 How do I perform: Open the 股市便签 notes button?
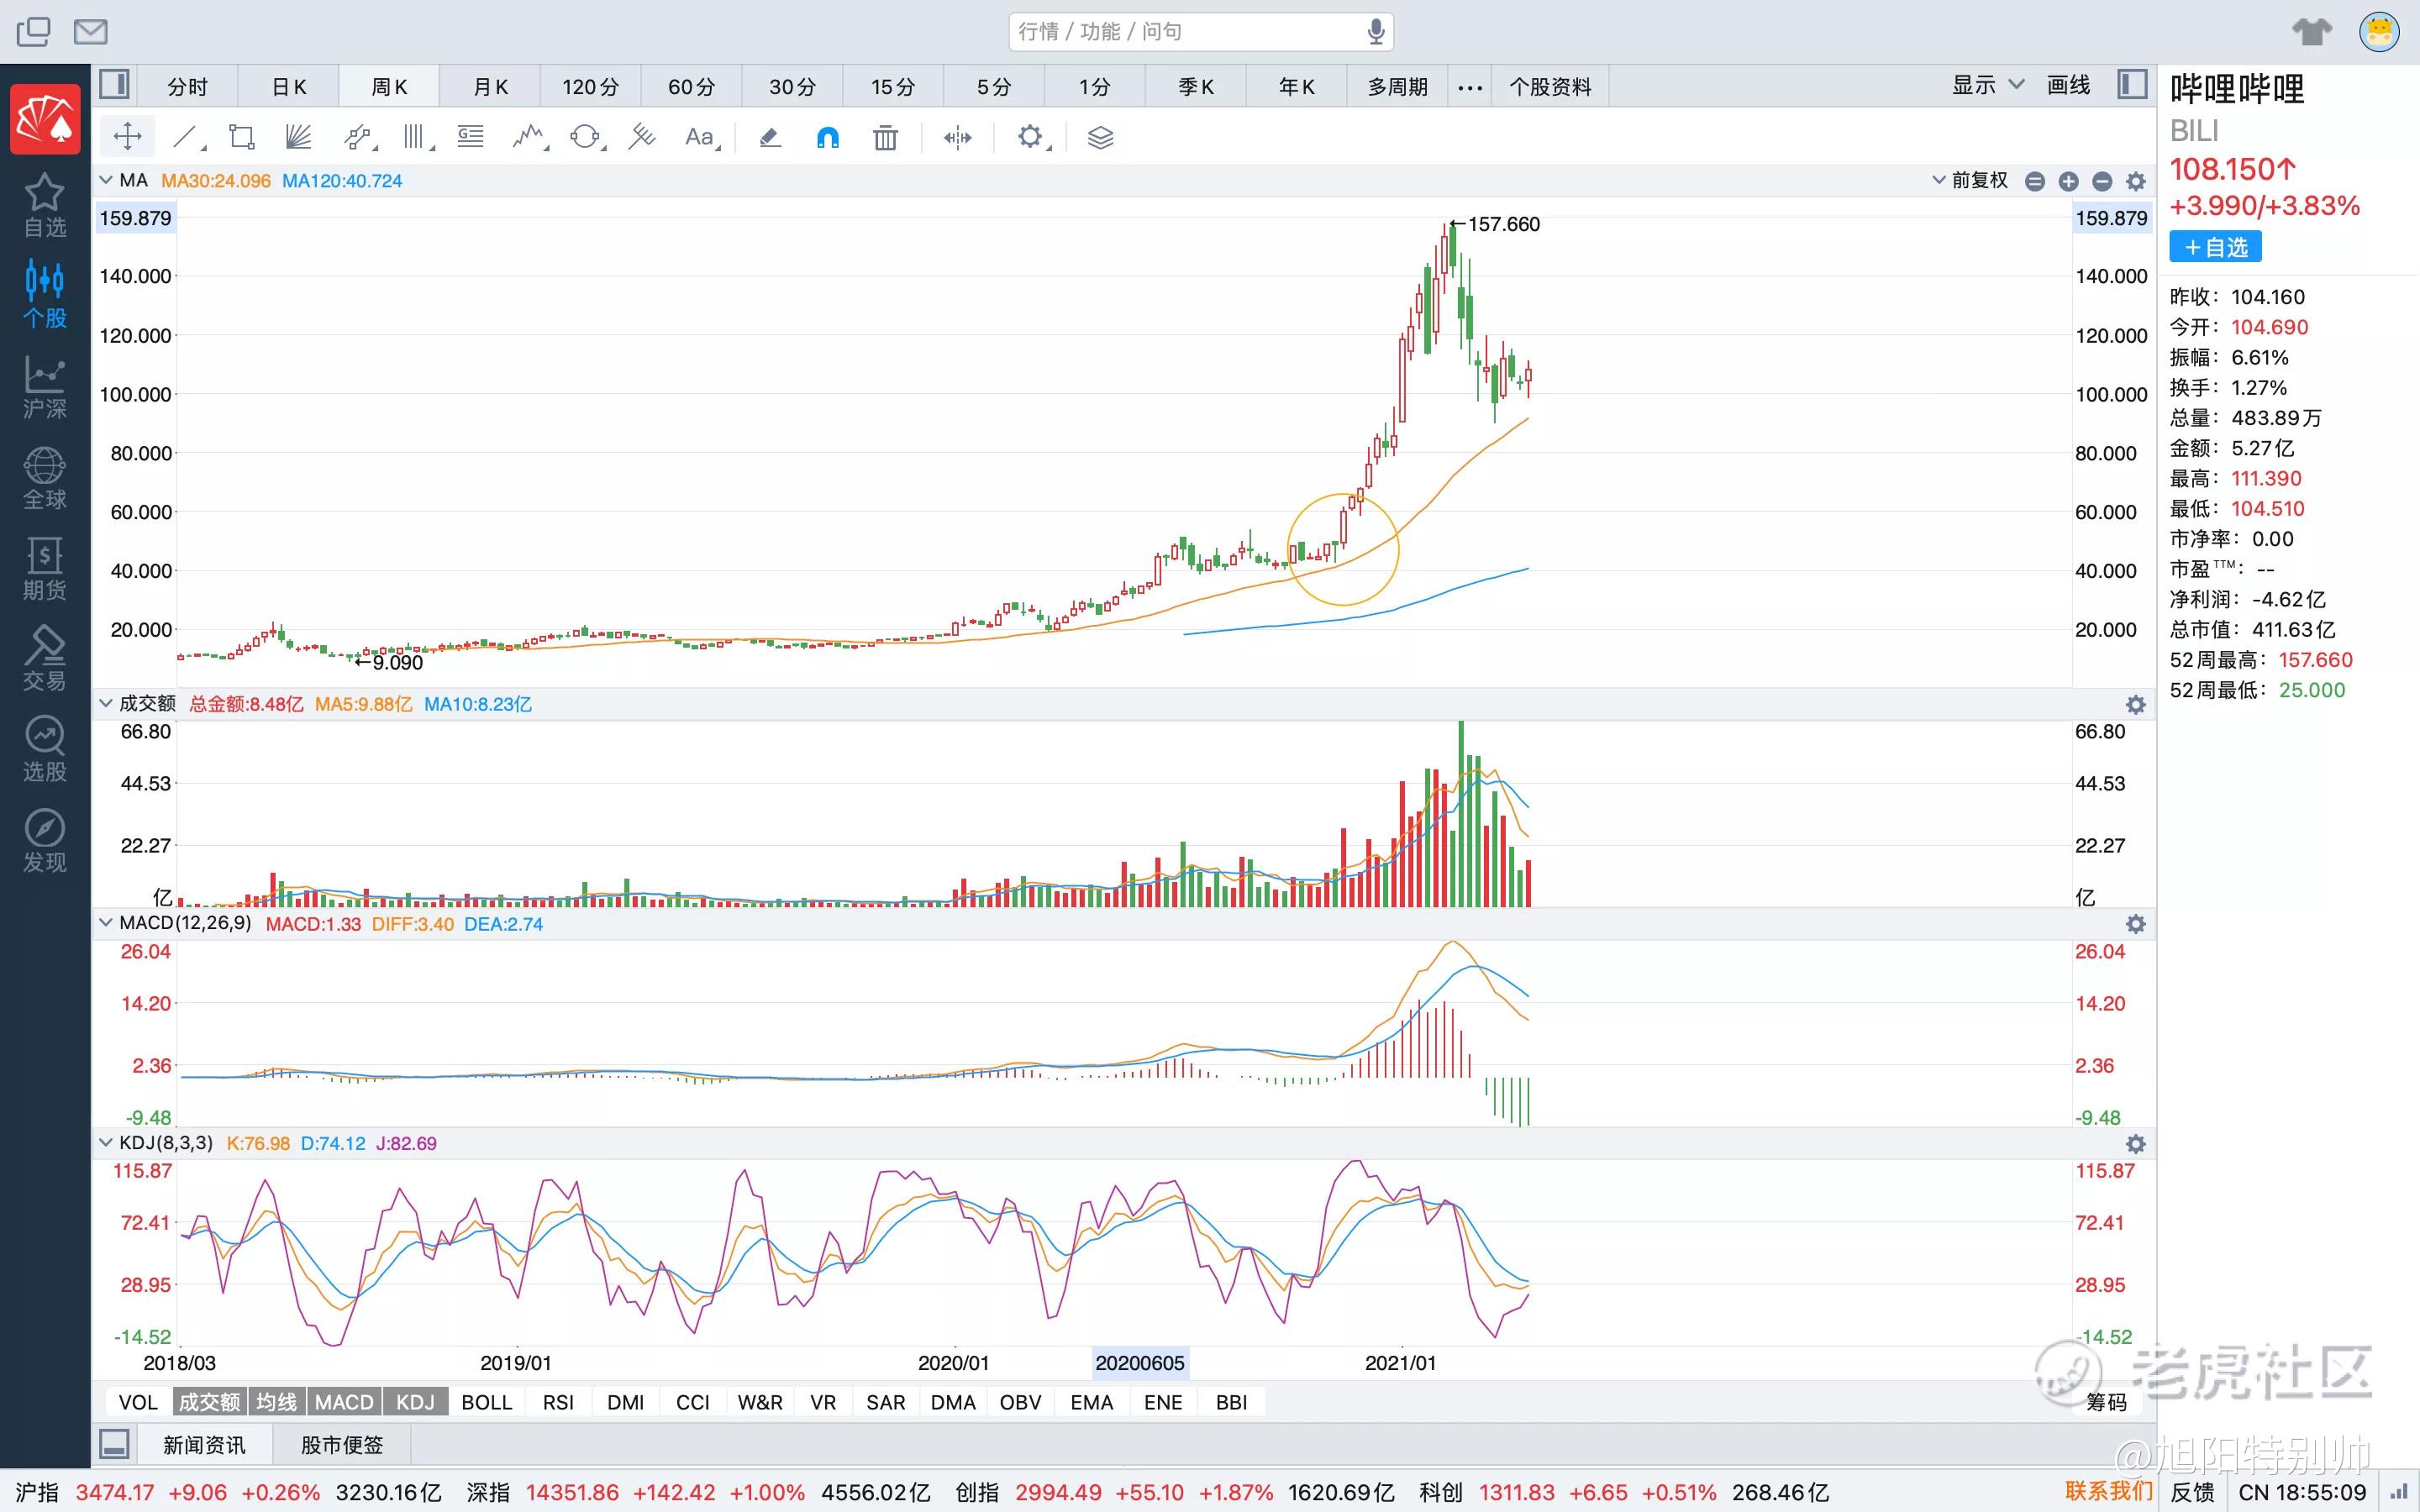click(342, 1445)
